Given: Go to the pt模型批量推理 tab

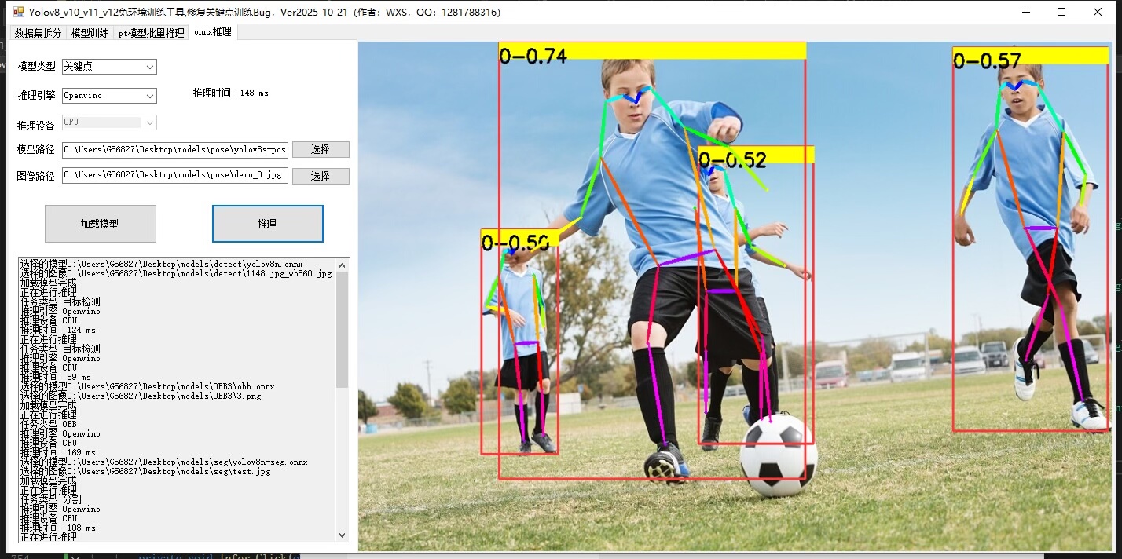Looking at the screenshot, I should pos(151,33).
